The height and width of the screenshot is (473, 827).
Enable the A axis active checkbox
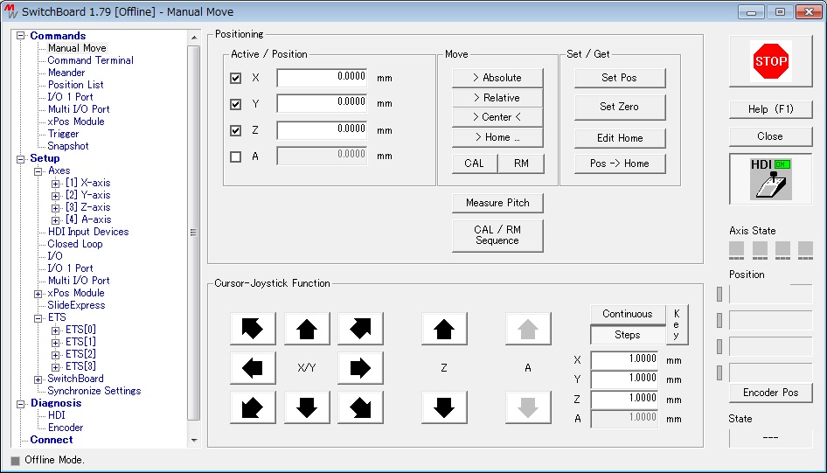(x=236, y=157)
